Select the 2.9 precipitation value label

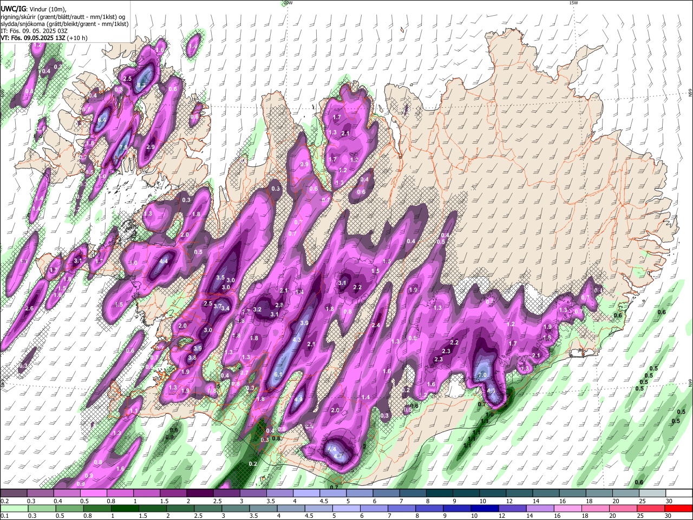pos(151,147)
